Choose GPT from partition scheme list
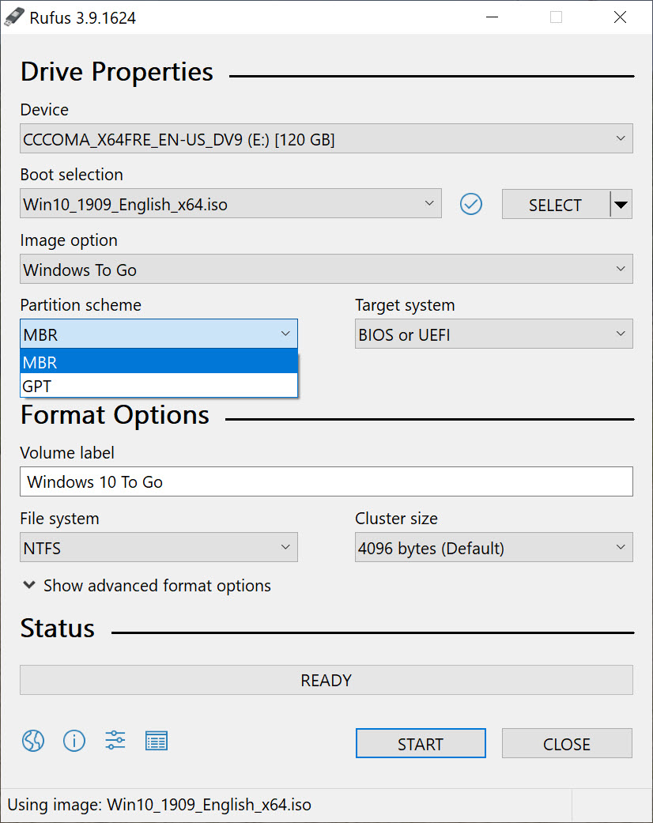Viewport: 653px width, 823px height. pos(159,386)
